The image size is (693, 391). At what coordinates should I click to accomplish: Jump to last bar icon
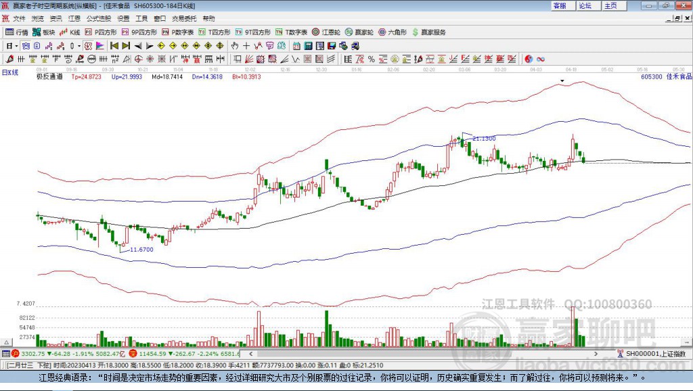coord(126,46)
